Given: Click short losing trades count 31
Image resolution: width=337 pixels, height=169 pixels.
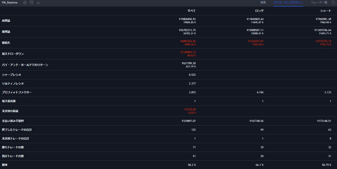Looking at the screenshot, I should point(330,156).
